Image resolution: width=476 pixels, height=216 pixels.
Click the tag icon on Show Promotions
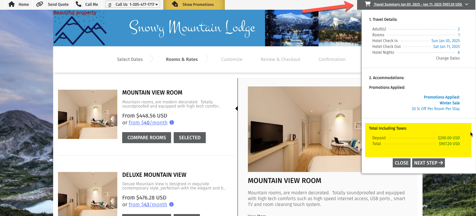pos(175,4)
